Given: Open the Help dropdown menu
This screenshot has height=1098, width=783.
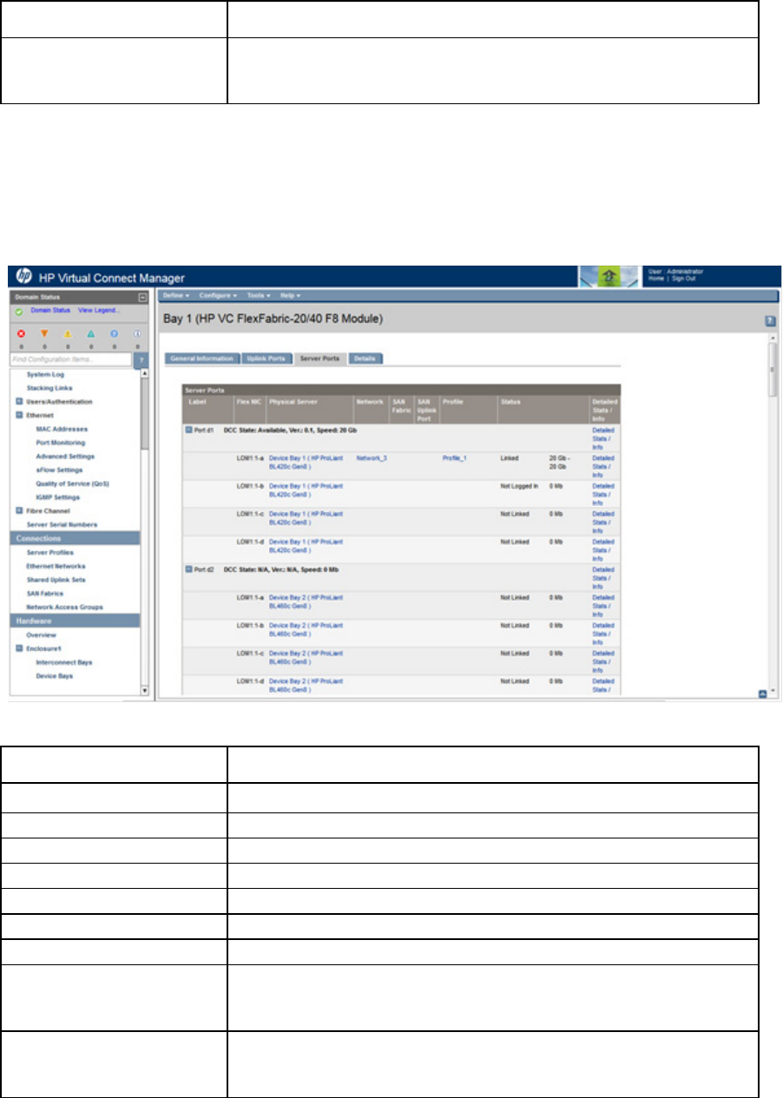Looking at the screenshot, I should (x=291, y=296).
